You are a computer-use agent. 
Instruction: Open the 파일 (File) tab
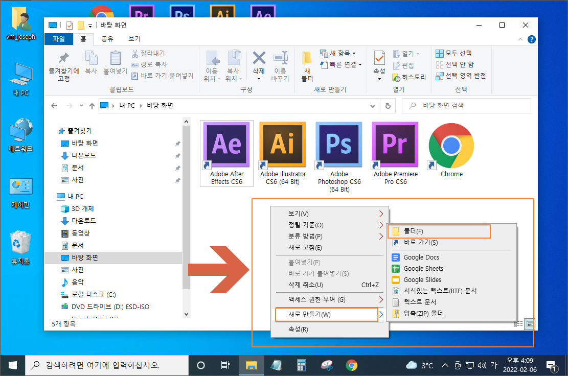59,39
